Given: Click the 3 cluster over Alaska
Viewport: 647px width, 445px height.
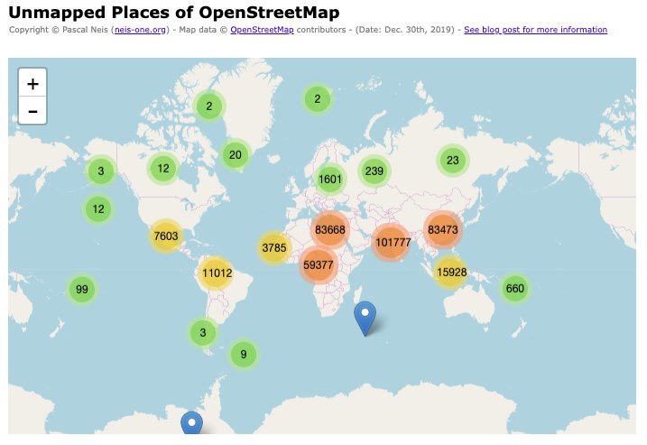Looking at the screenshot, I should pyautogui.click(x=101, y=171).
